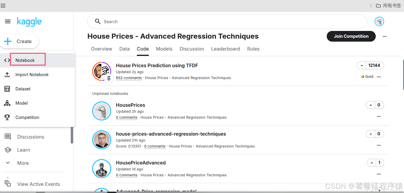The height and width of the screenshot is (193, 404).
Task: Click the Join Competition button
Action: [x=351, y=36]
